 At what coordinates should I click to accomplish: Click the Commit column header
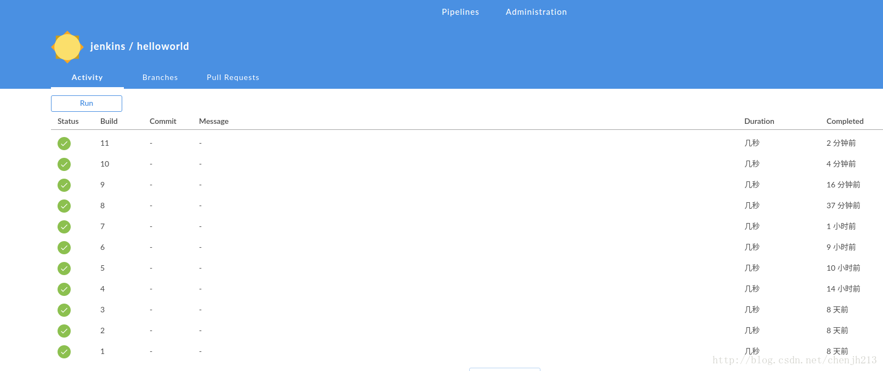(x=163, y=121)
